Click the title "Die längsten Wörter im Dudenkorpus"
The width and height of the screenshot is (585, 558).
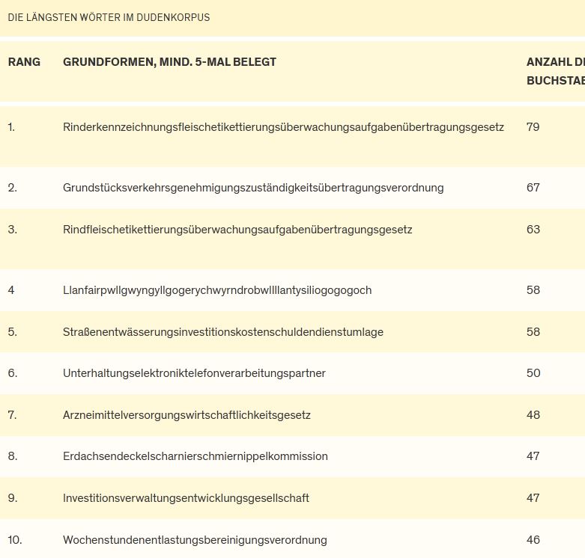[109, 17]
